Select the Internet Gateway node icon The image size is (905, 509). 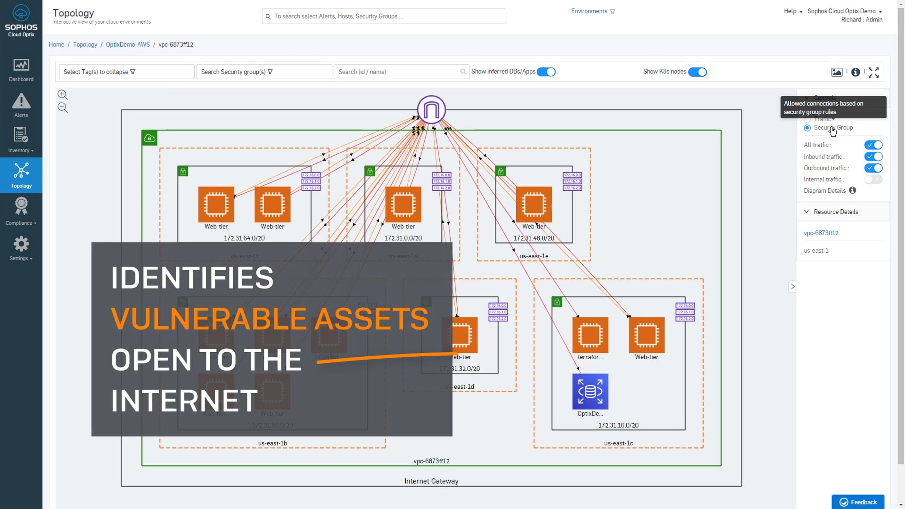click(431, 110)
